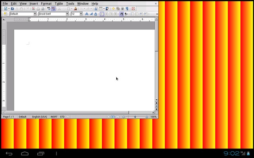Open the Navigator star icon
This screenshot has height=158, width=254.
(114, 9)
